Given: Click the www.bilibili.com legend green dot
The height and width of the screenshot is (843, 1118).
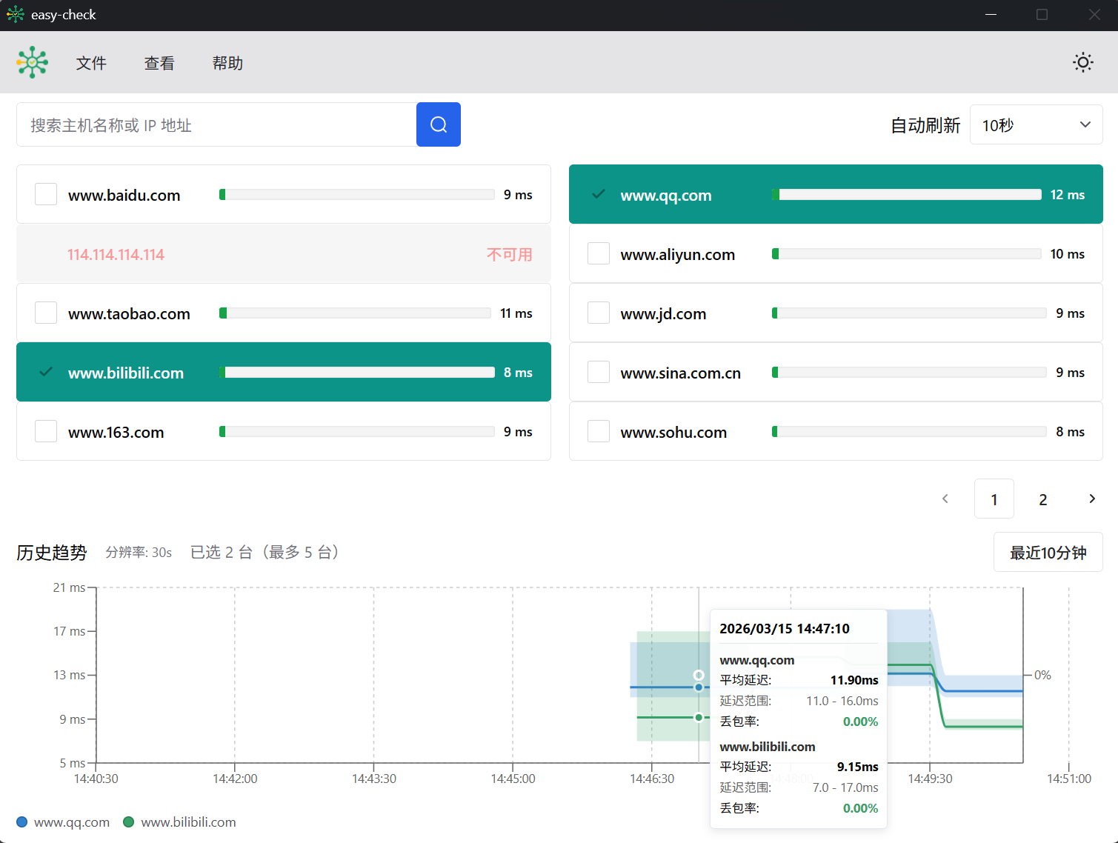Looking at the screenshot, I should [x=129, y=822].
